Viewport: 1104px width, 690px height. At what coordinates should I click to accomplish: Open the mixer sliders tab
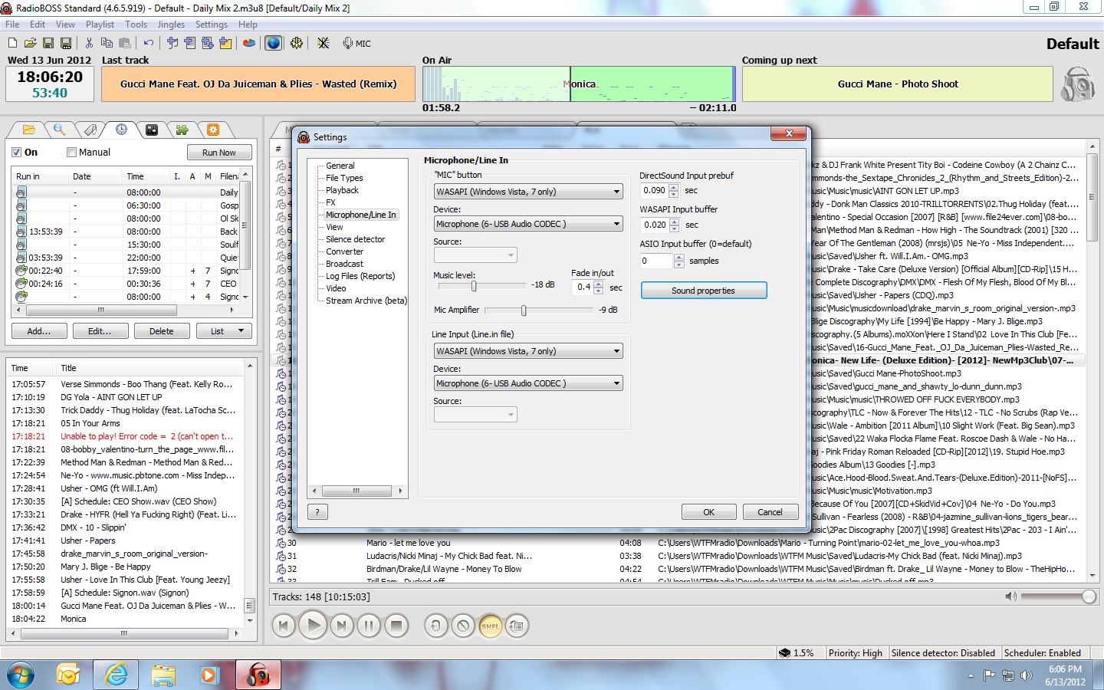(x=152, y=130)
